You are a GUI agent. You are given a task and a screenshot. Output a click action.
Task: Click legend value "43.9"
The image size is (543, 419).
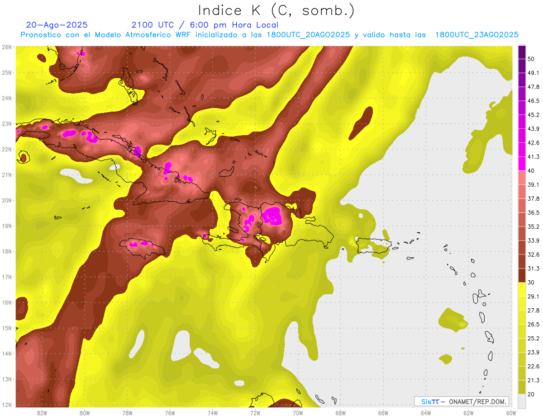point(533,129)
